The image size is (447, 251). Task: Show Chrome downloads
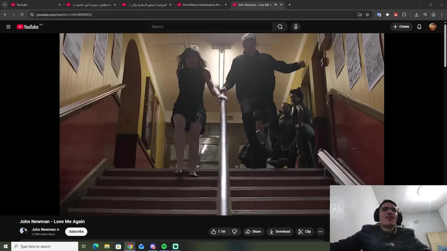click(x=417, y=15)
